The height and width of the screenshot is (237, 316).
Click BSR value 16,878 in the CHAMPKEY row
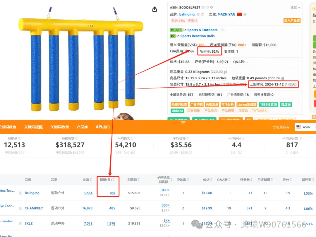[87, 208]
